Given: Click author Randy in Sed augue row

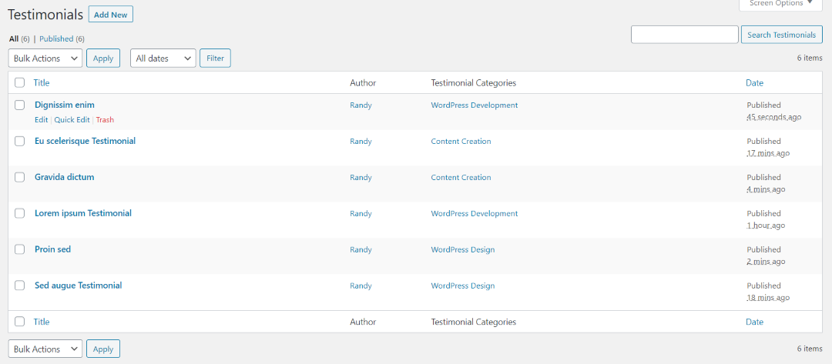Looking at the screenshot, I should click(x=361, y=285).
